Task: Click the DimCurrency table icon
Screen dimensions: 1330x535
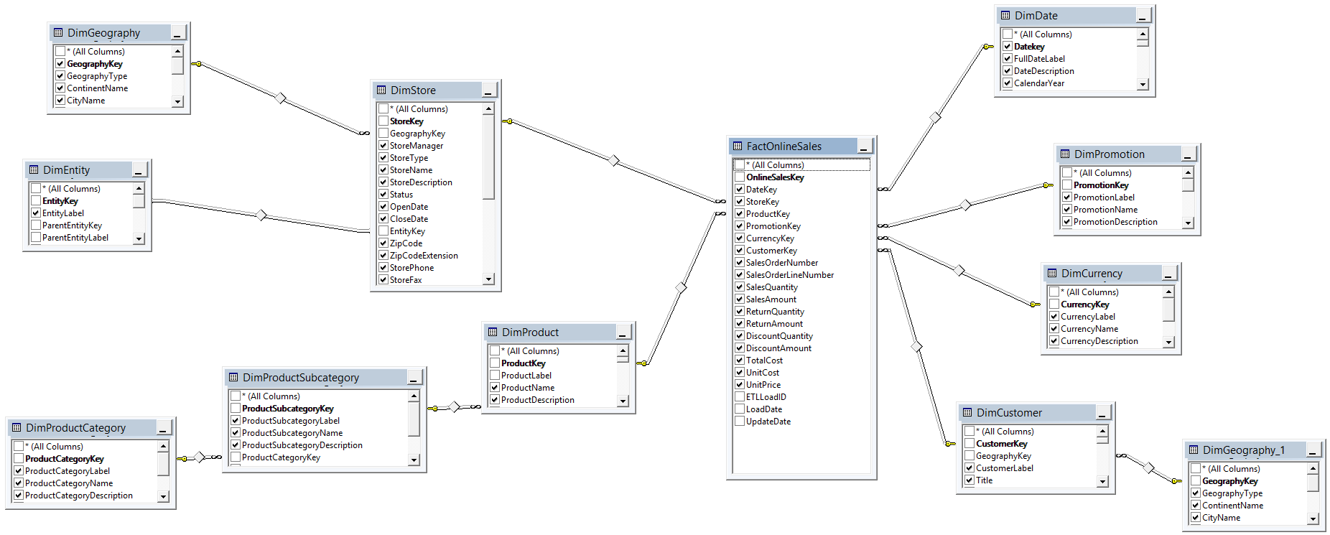Action: pyautogui.click(x=1052, y=273)
